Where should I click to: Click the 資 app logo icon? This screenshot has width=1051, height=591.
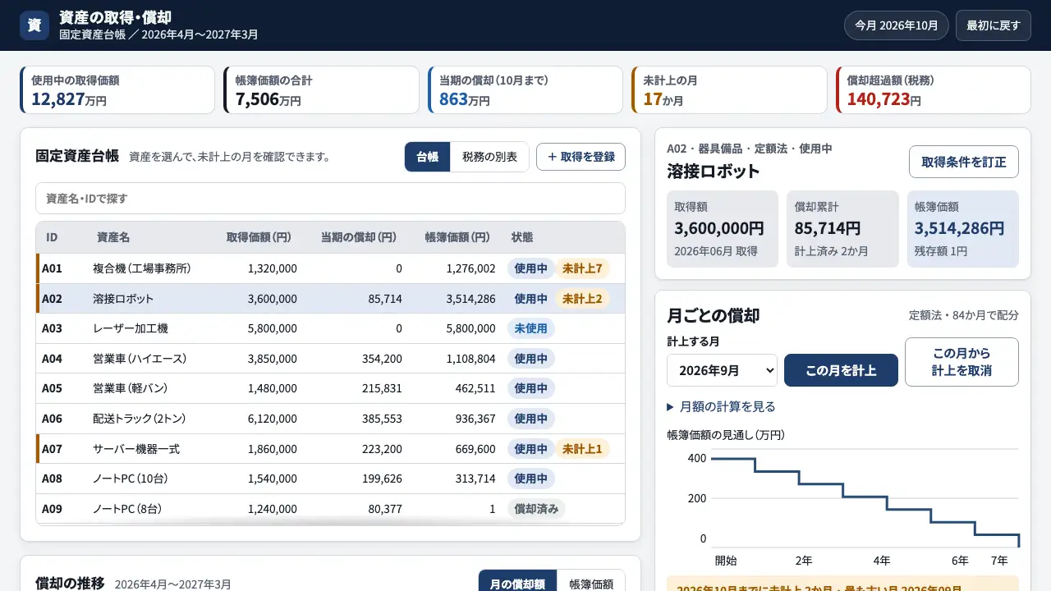34,25
